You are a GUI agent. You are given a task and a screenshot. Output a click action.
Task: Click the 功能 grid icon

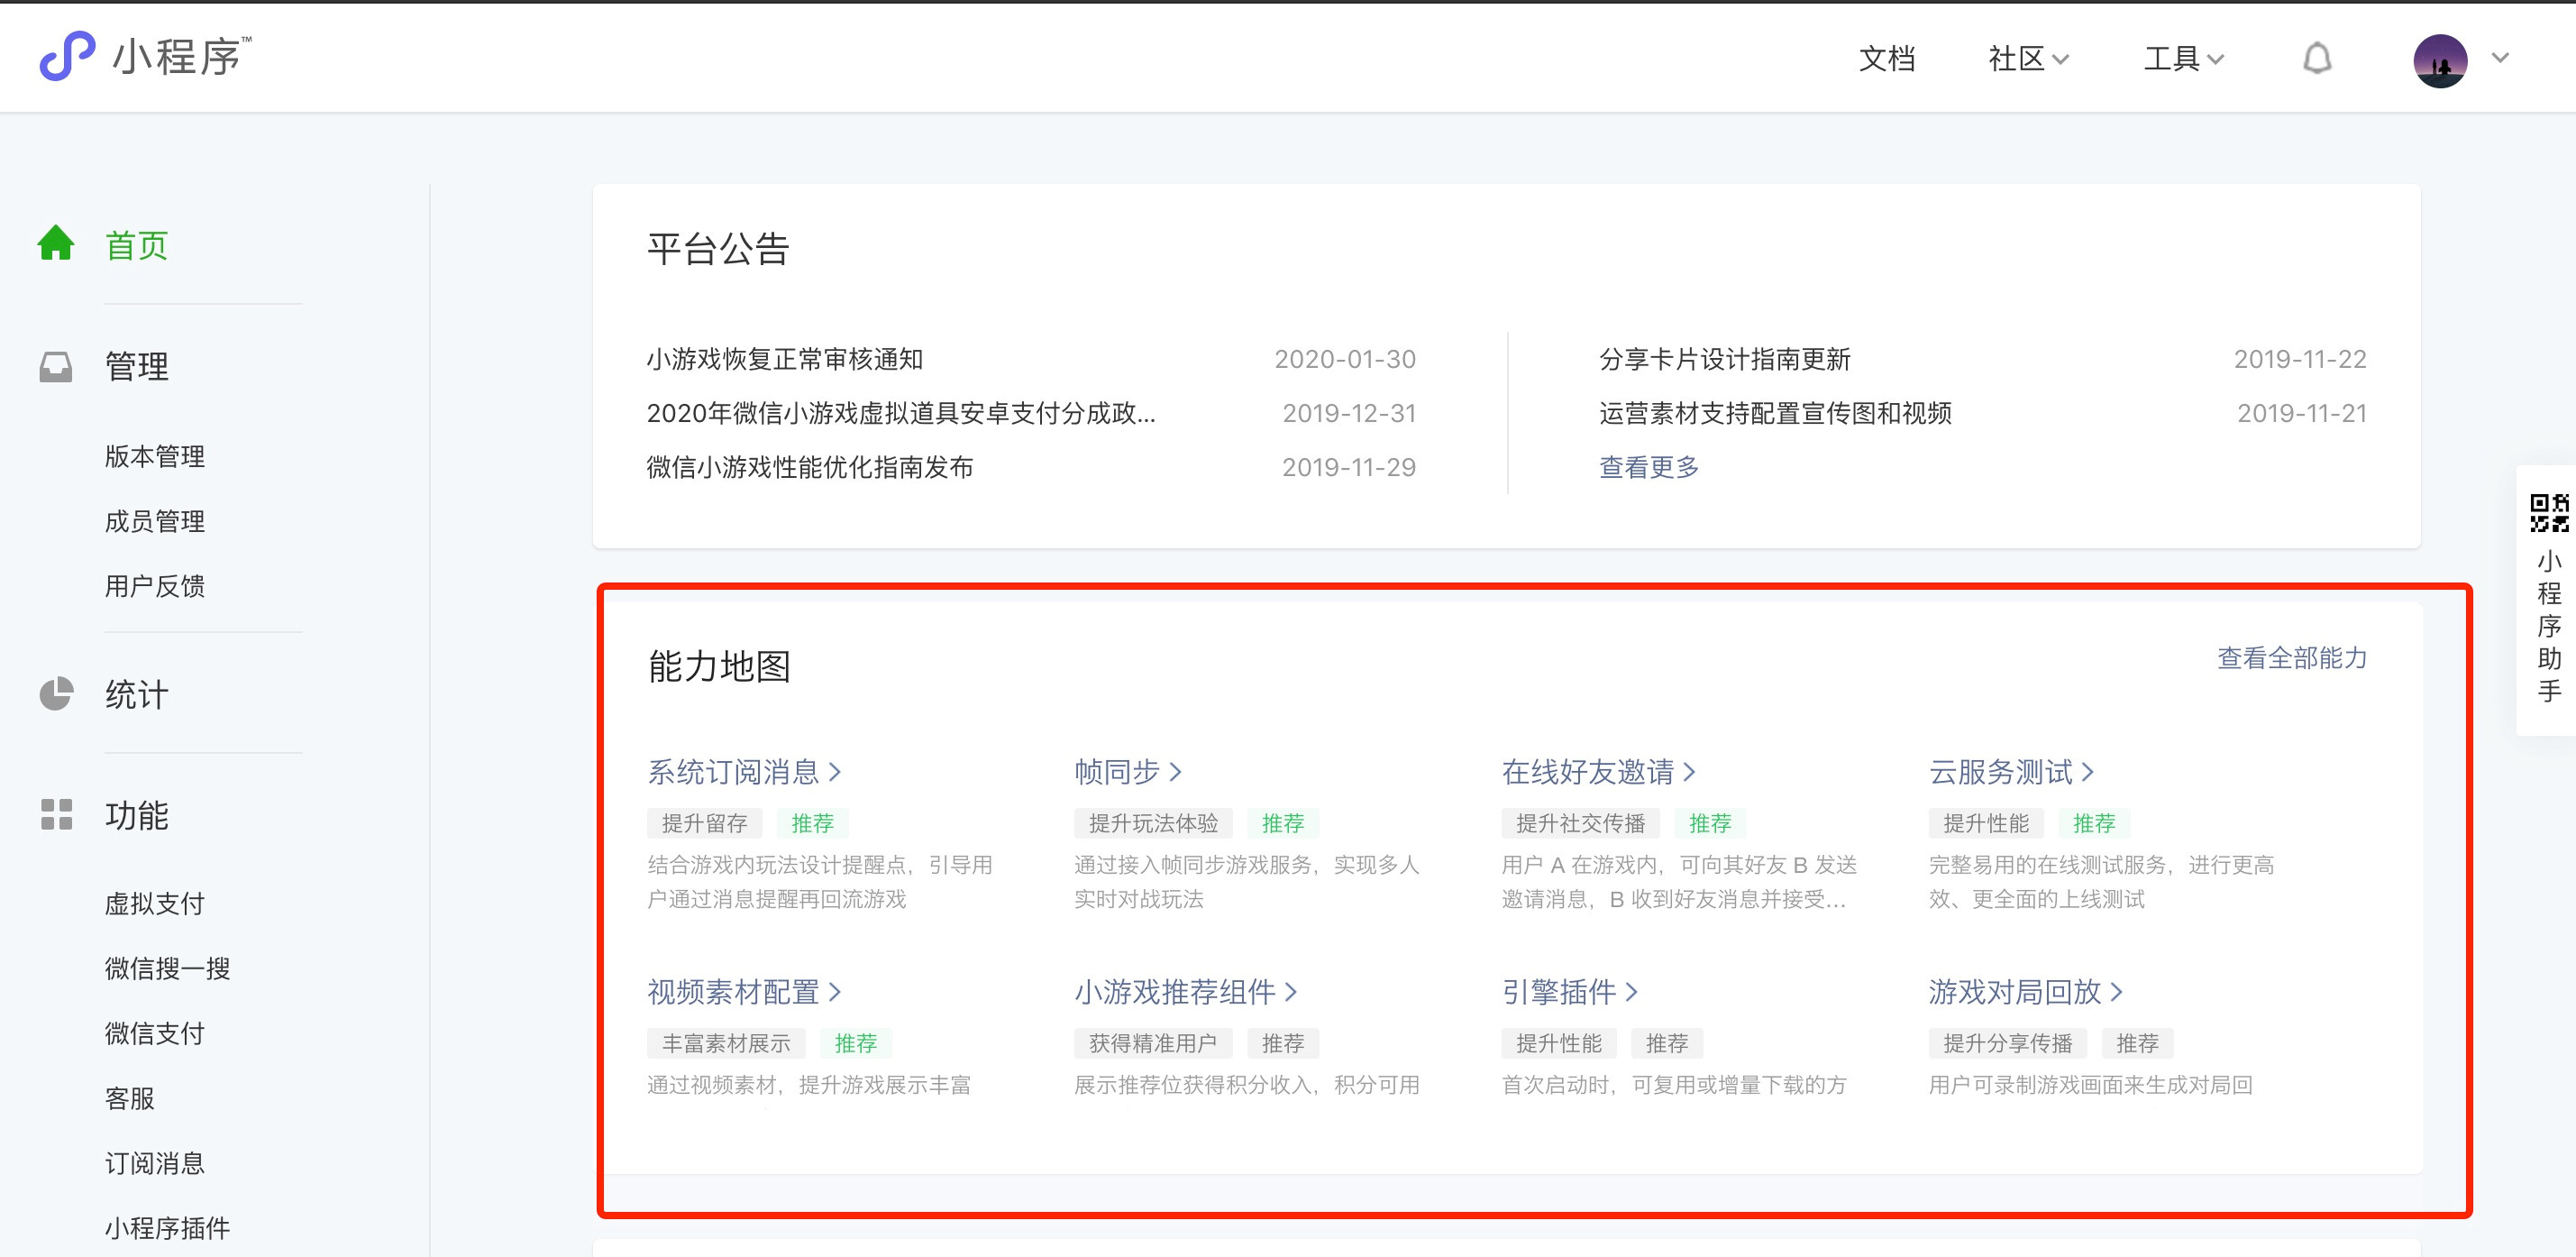(56, 814)
